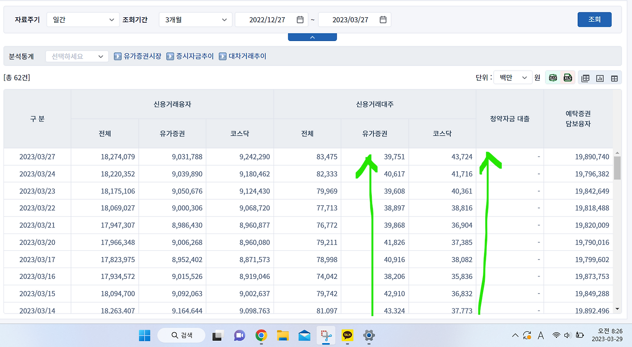
Task: Click value 43,724
Action: click(462, 157)
